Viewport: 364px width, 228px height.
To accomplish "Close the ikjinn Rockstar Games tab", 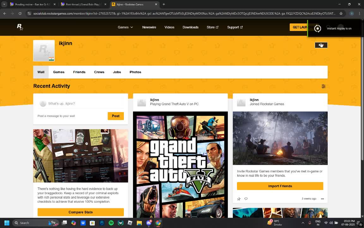I will point(156,4).
